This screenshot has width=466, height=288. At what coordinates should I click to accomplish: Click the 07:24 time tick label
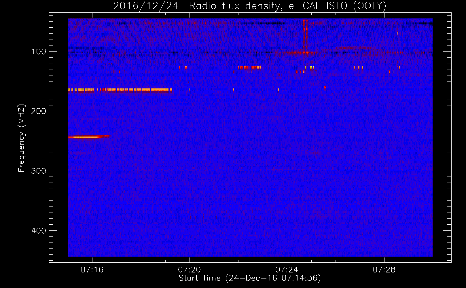[x=287, y=270]
